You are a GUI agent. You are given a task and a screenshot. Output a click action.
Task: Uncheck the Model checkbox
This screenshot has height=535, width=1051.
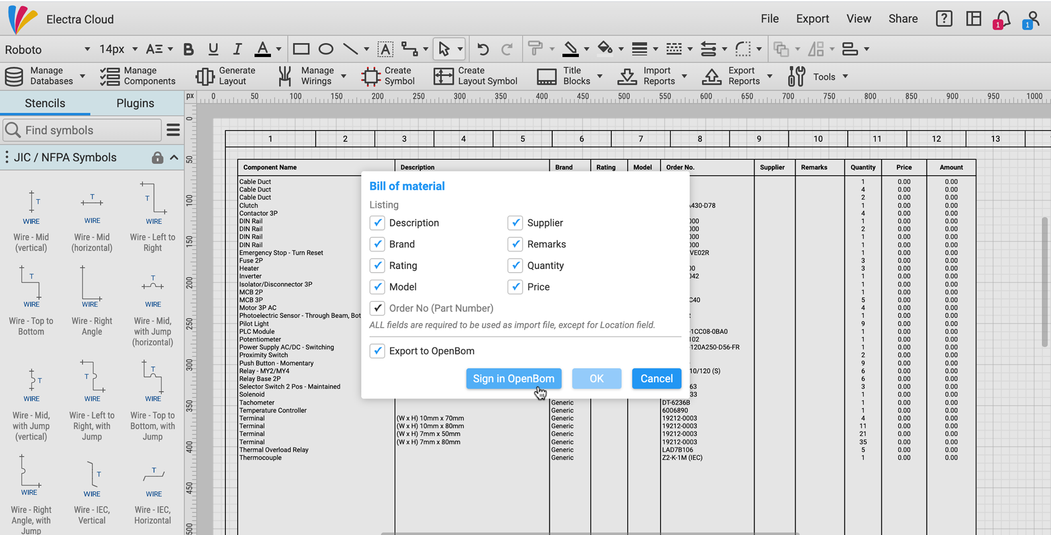pos(377,287)
